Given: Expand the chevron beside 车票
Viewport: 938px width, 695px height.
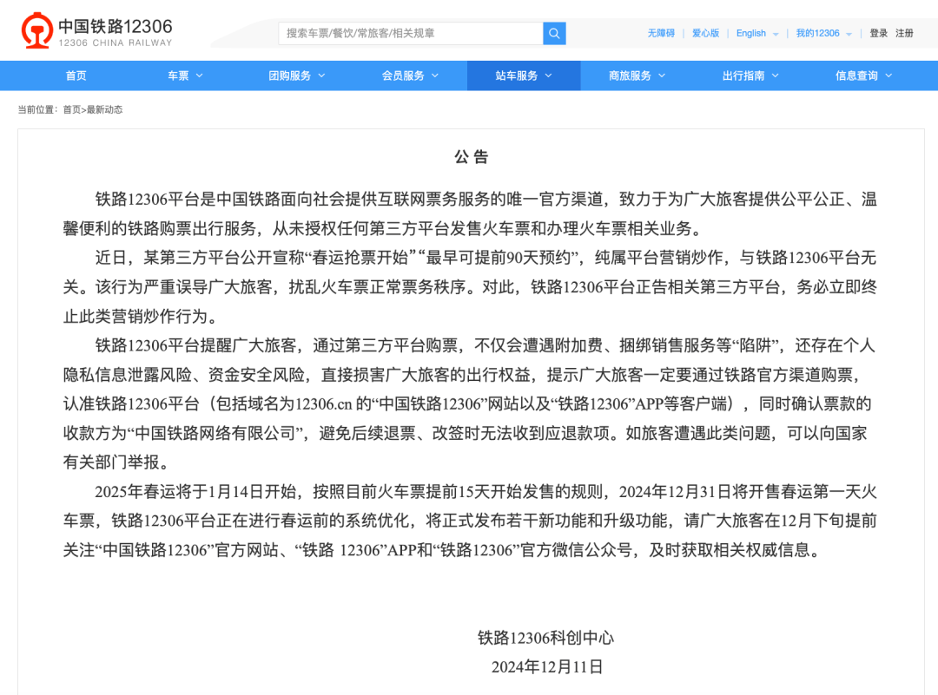Looking at the screenshot, I should pyautogui.click(x=199, y=75).
